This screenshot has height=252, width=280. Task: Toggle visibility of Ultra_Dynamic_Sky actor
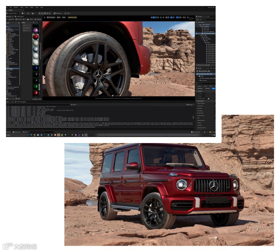point(197,33)
